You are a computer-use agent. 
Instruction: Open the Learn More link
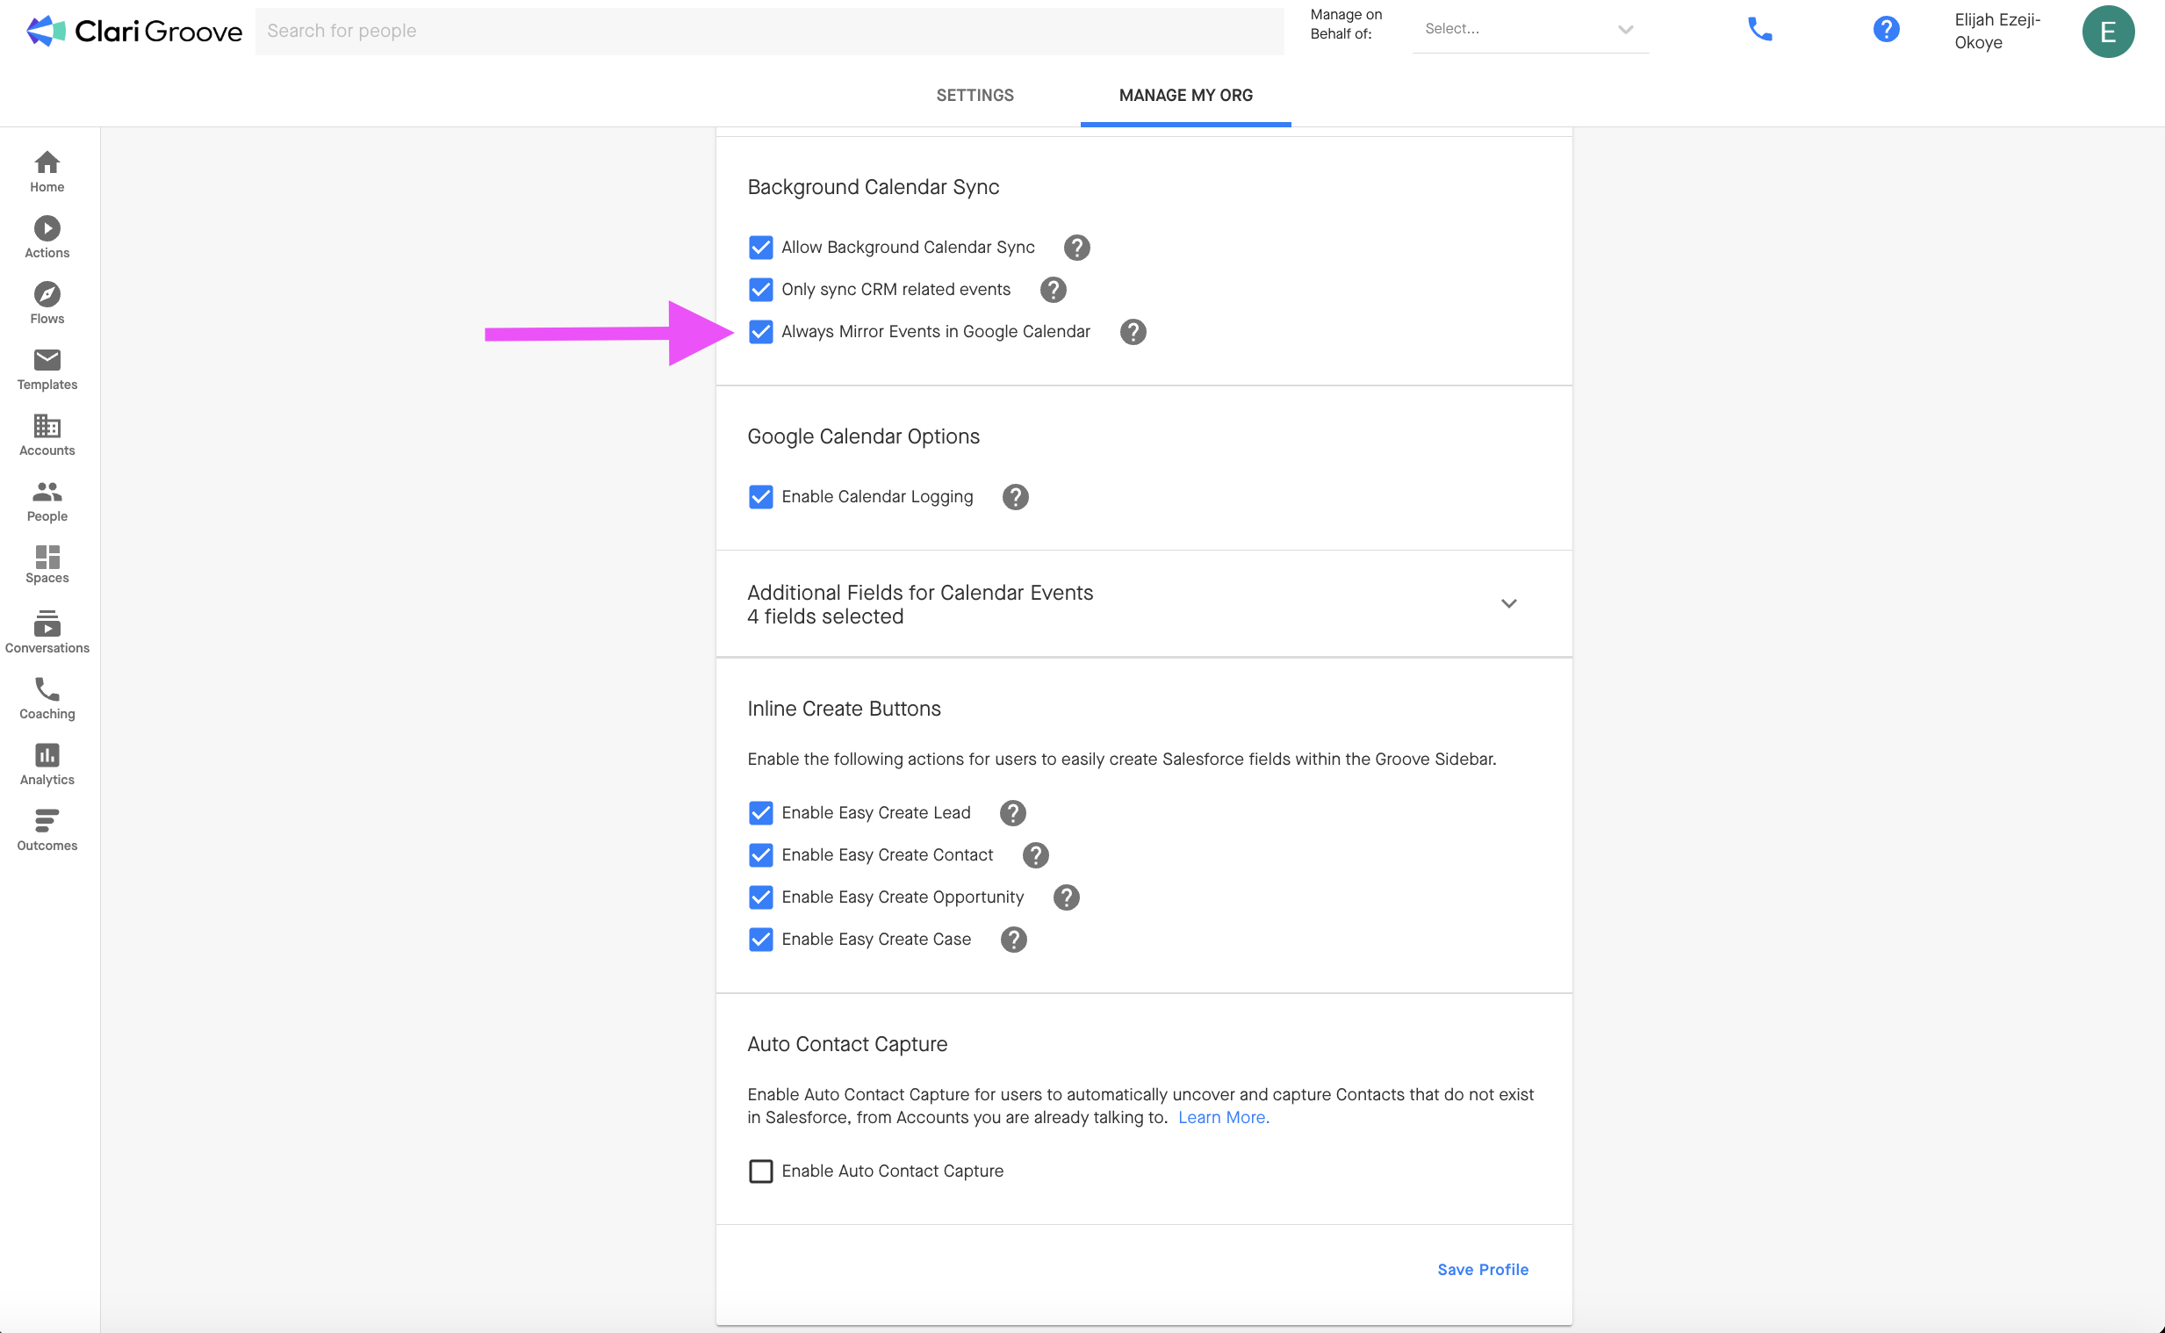pyautogui.click(x=1223, y=1118)
